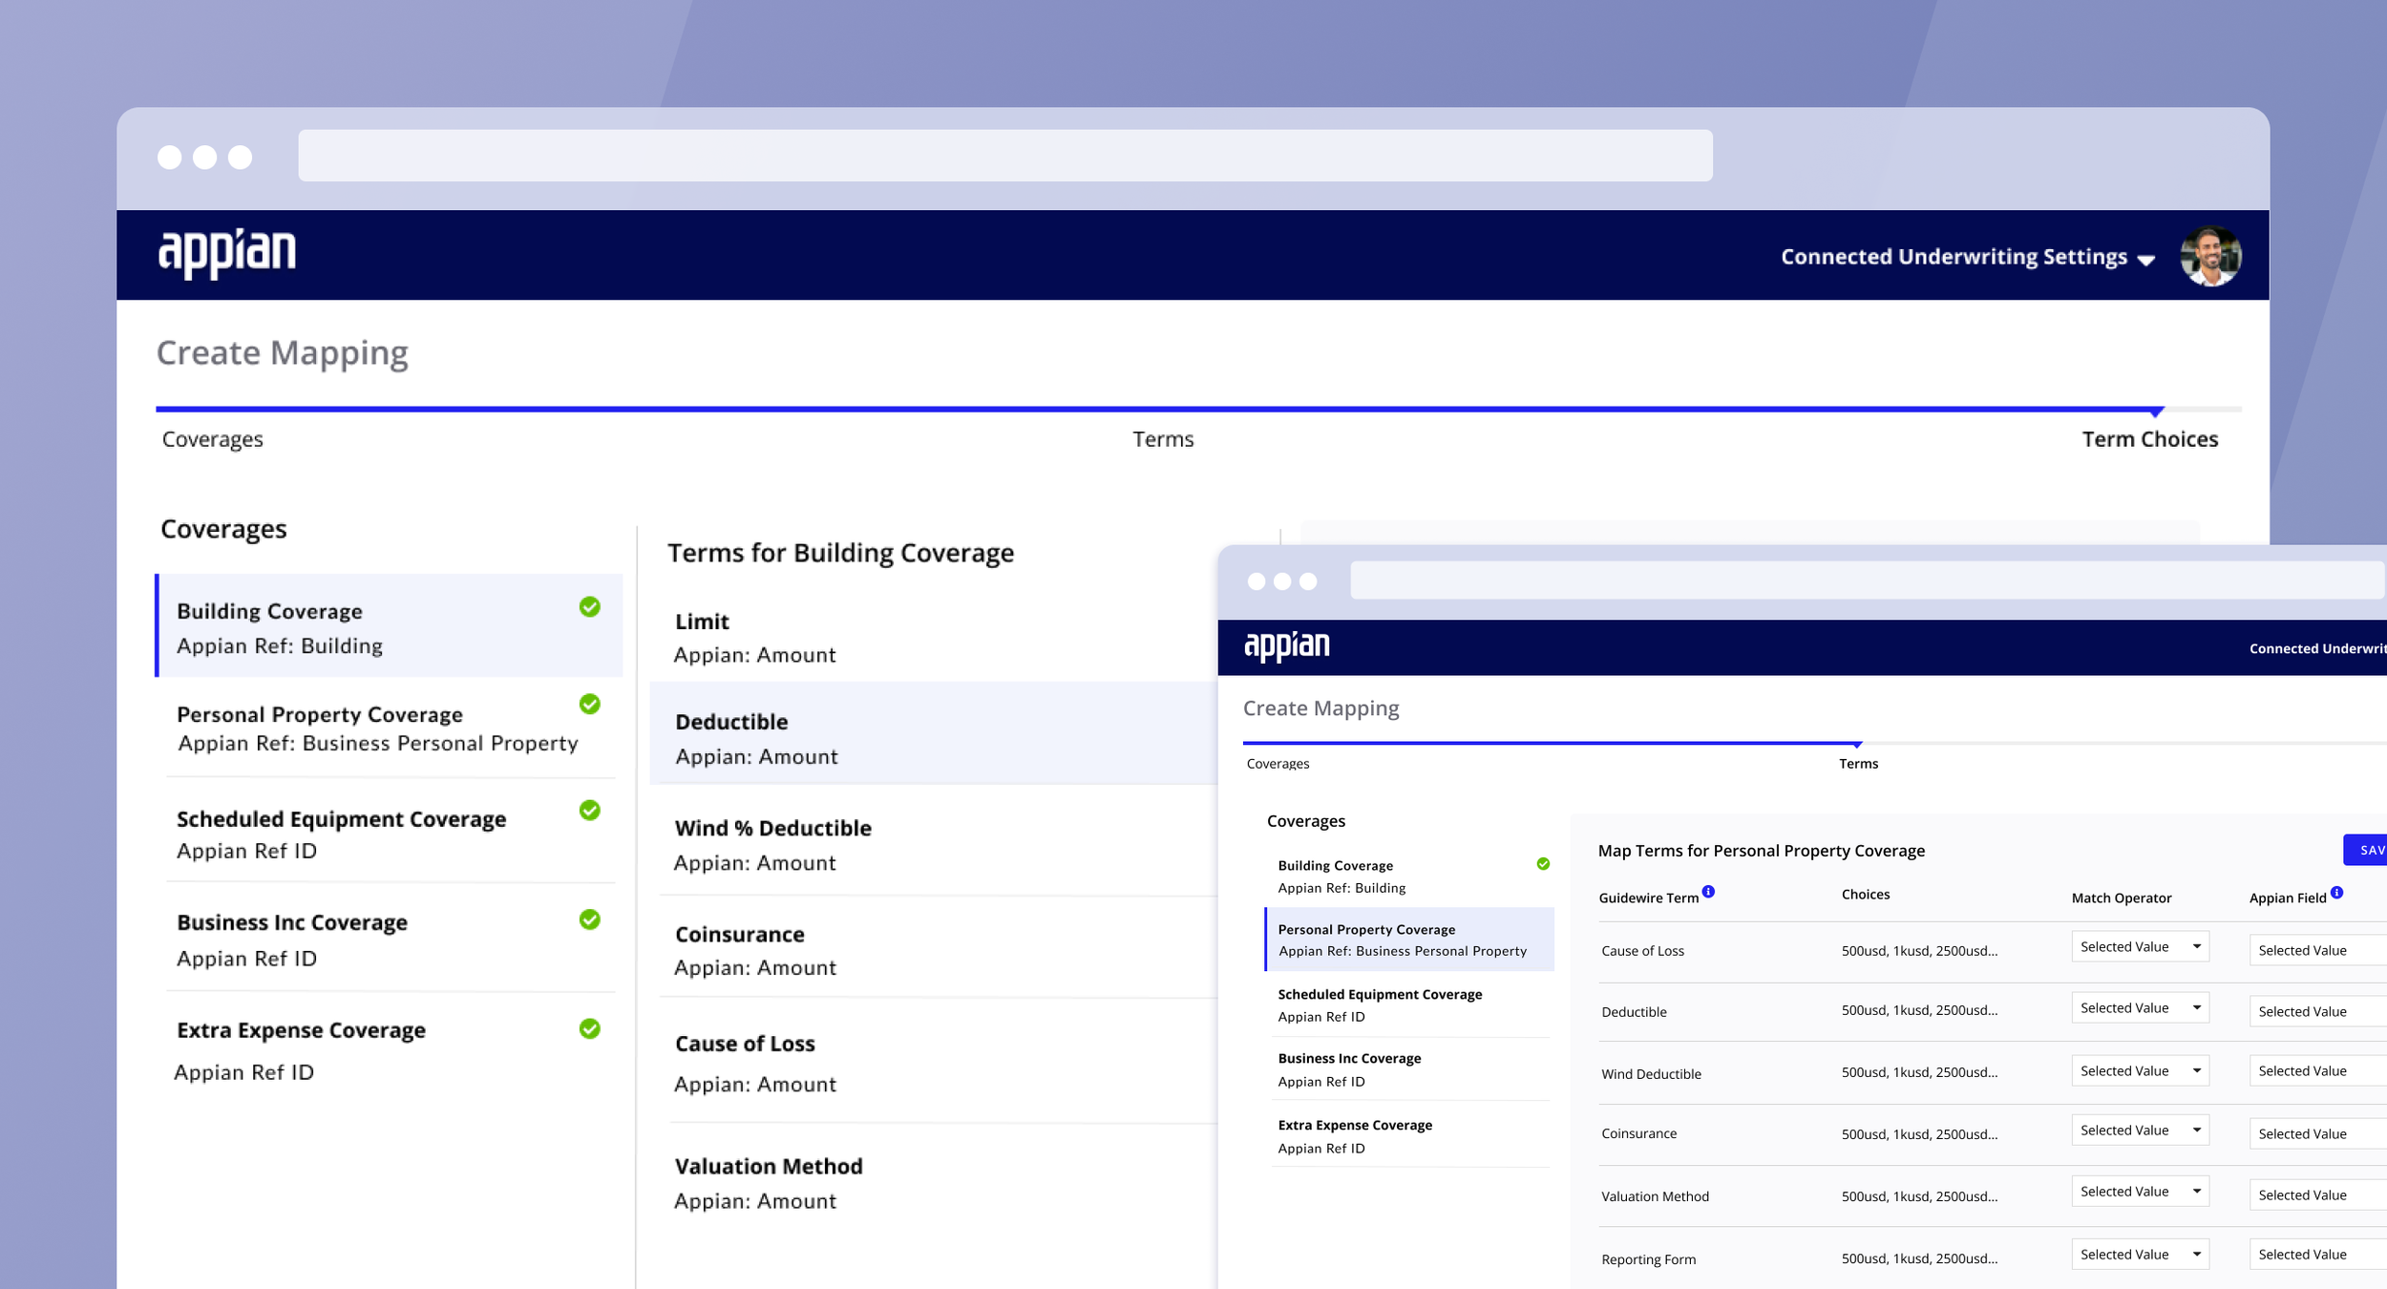Screen dimensions: 2387x1289
Task: Click the Appian Field input for Deductible
Action: (x=2315, y=1012)
